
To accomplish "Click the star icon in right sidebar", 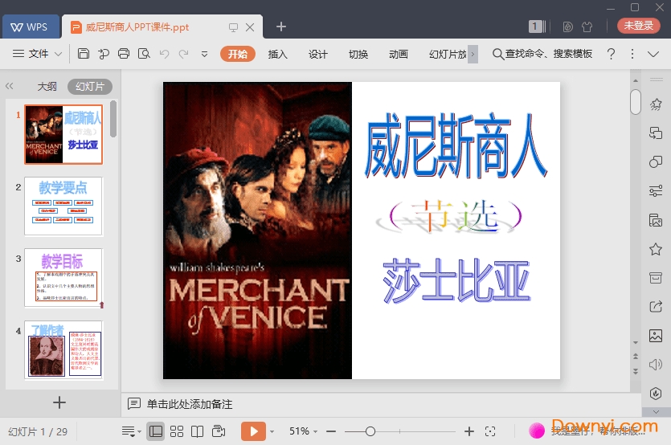I will [656, 249].
